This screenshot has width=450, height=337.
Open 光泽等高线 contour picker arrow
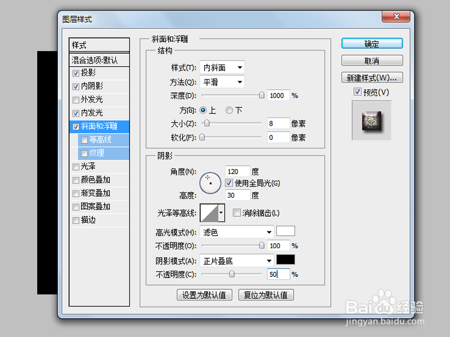221,213
